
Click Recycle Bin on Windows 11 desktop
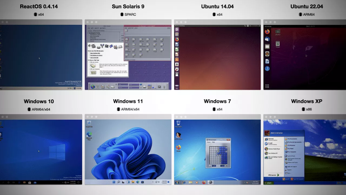pos(89,124)
